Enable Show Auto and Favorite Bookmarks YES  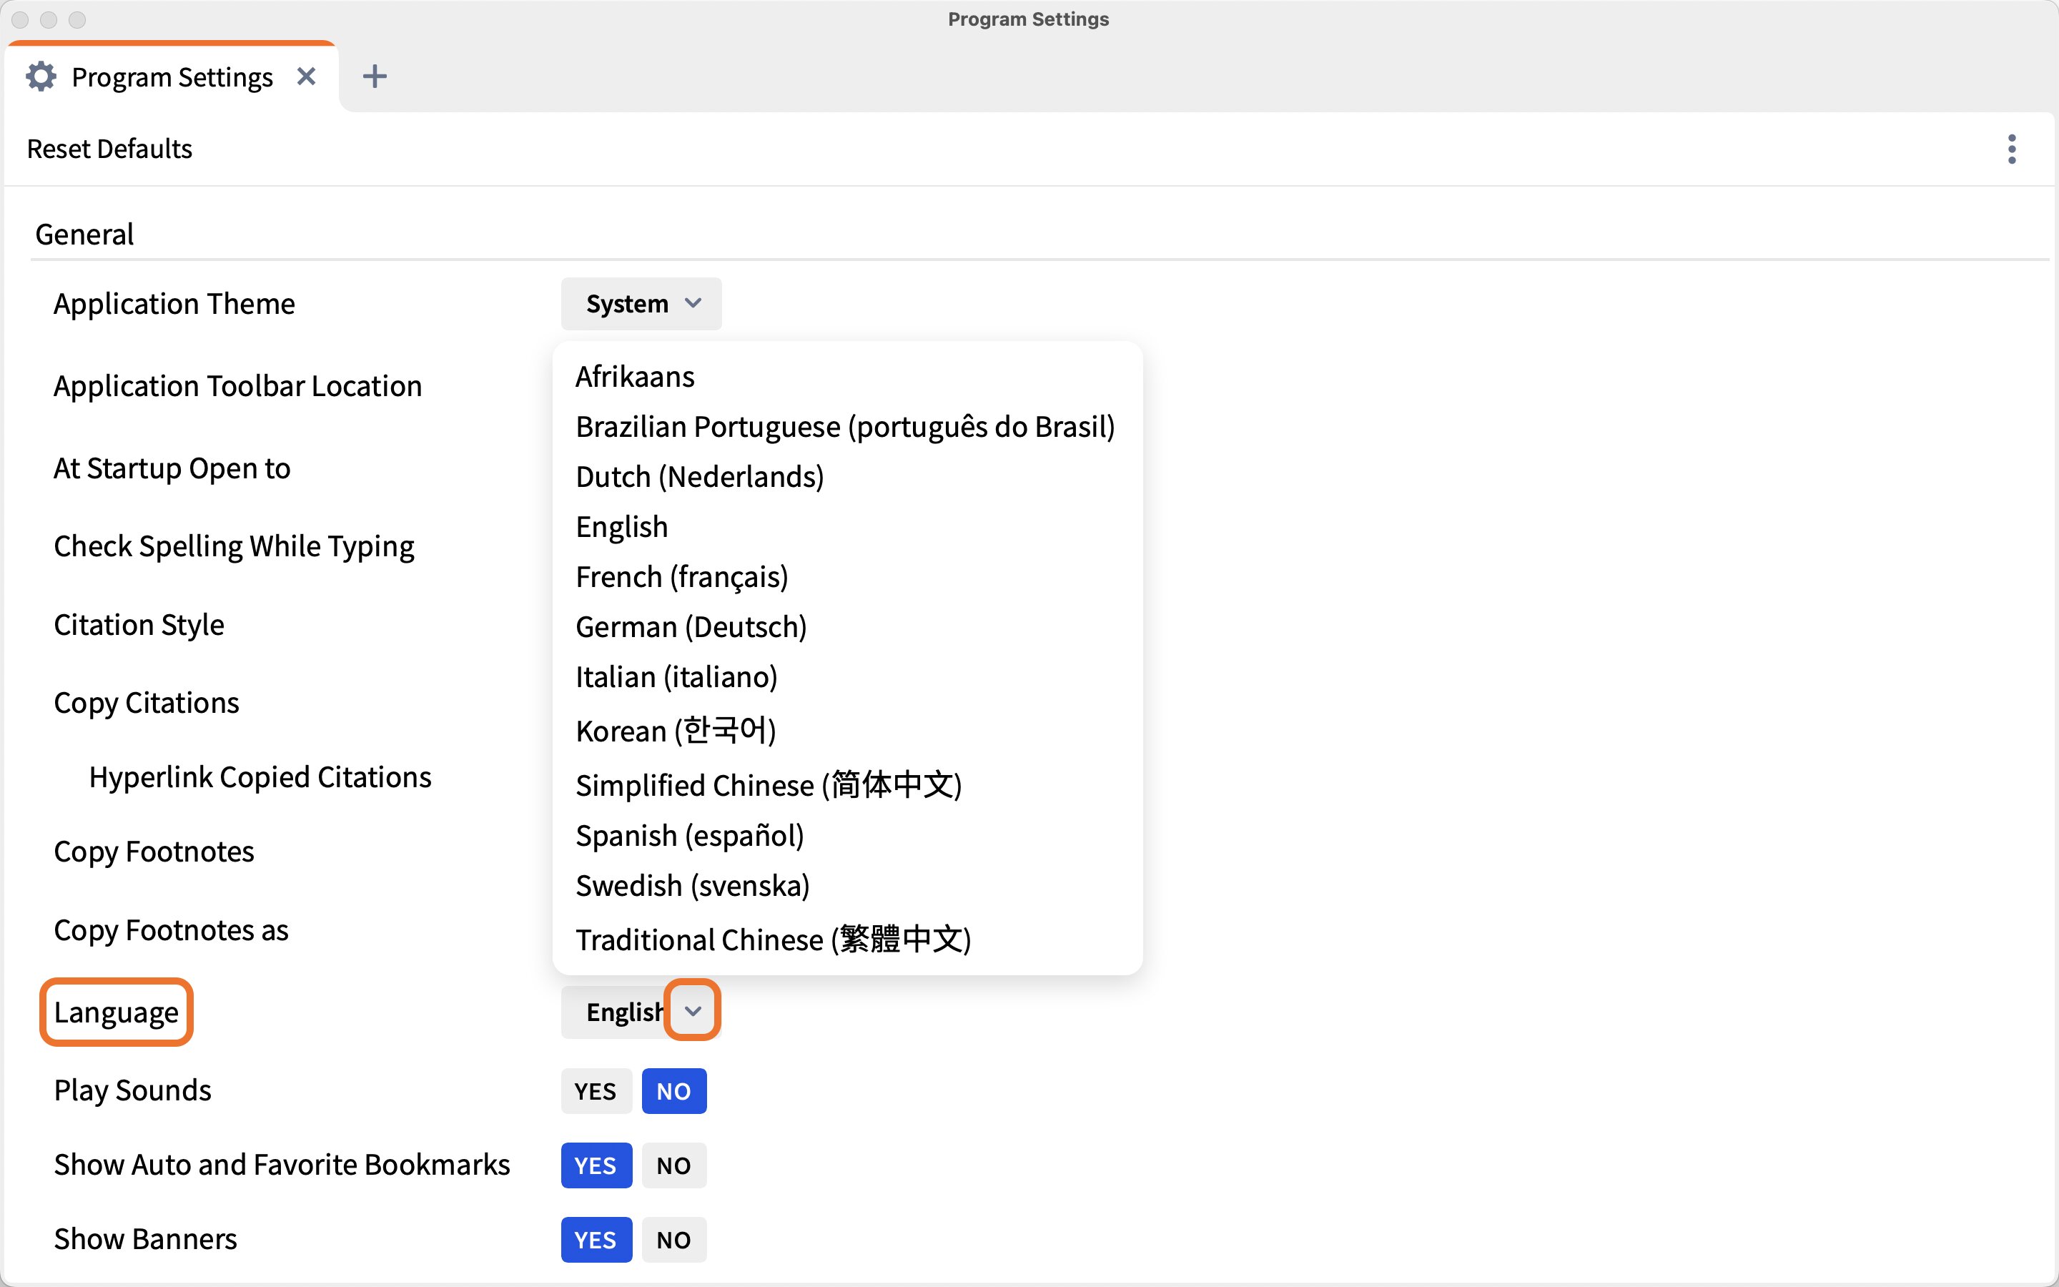(596, 1165)
